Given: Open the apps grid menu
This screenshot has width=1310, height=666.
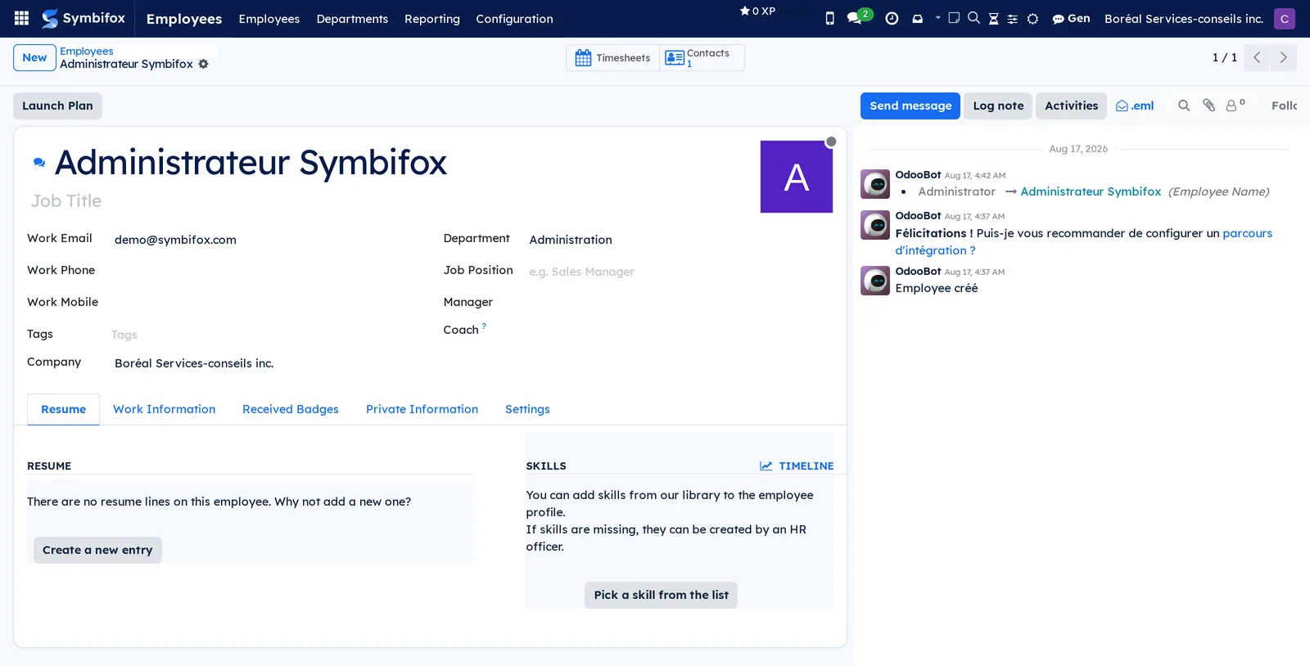Looking at the screenshot, I should tap(22, 18).
